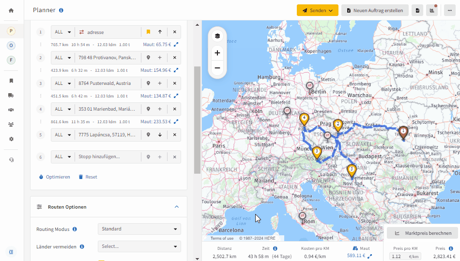This screenshot has height=261, width=460.
Task: Expand toll details for Maut 154.96 €
Action: click(x=176, y=70)
